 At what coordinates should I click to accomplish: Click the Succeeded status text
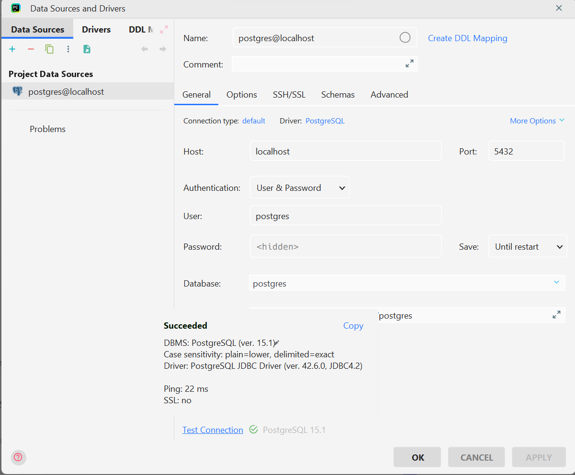click(185, 326)
